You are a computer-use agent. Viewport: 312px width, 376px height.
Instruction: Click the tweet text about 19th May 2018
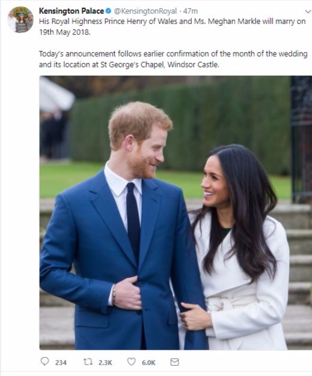pos(173,26)
